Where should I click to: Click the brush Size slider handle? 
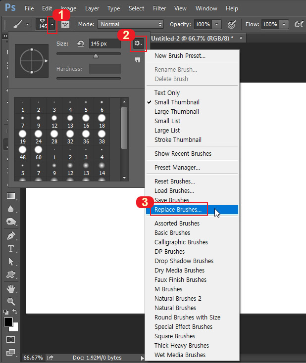coord(96,56)
